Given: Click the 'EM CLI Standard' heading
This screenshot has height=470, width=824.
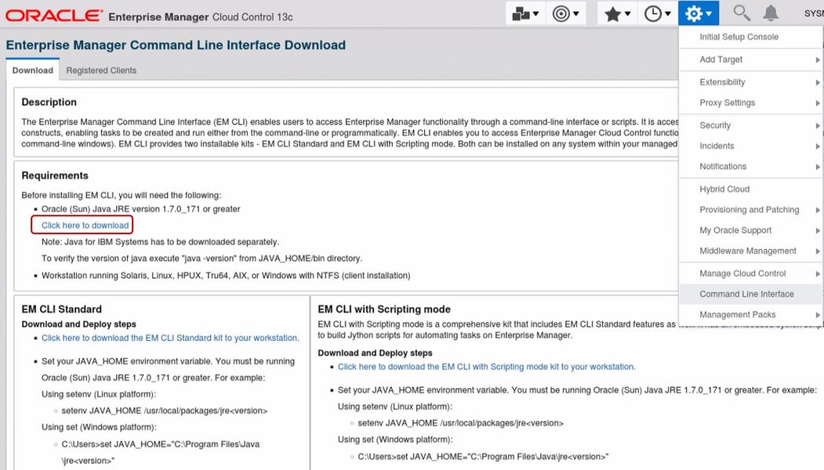Looking at the screenshot, I should pos(61,309).
